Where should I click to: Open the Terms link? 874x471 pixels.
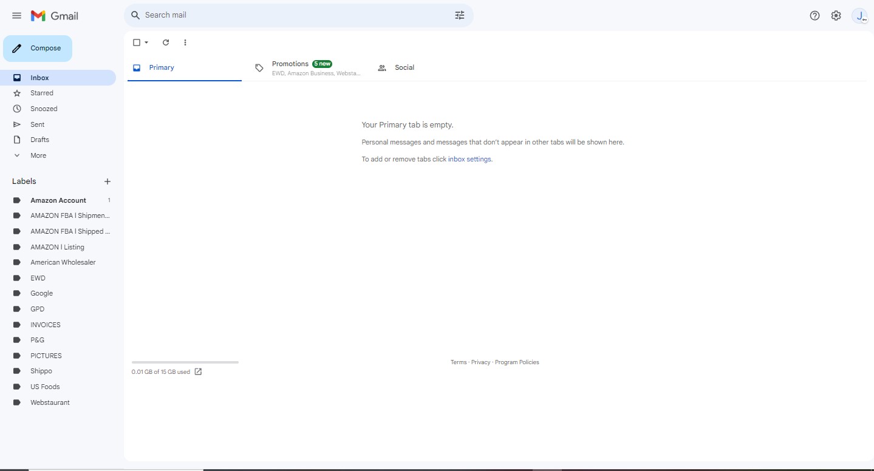459,362
